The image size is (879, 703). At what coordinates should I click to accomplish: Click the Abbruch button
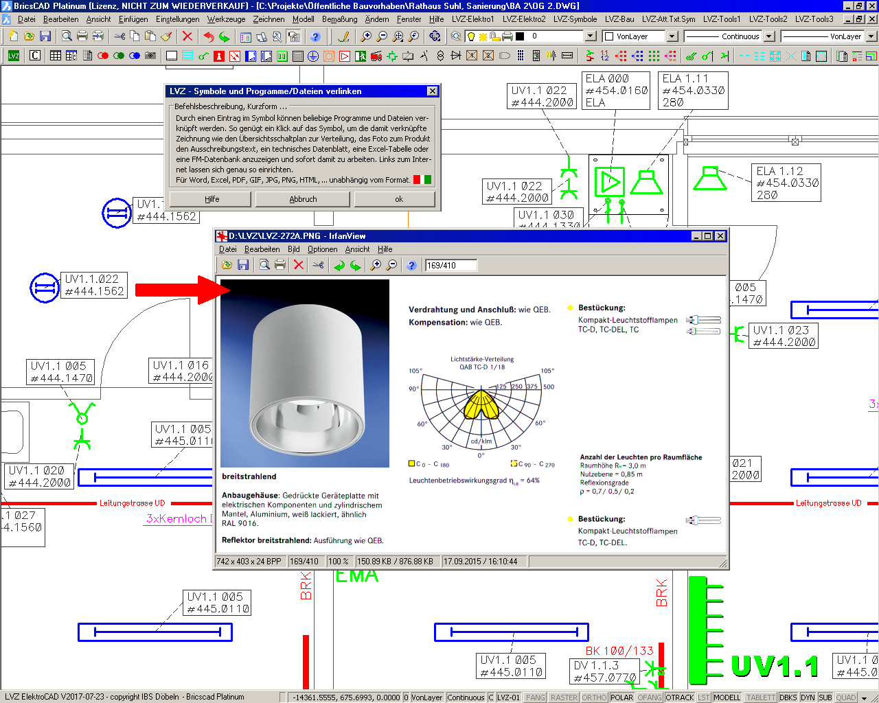(303, 199)
